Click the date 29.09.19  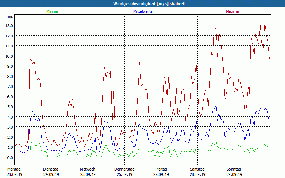click(x=234, y=174)
